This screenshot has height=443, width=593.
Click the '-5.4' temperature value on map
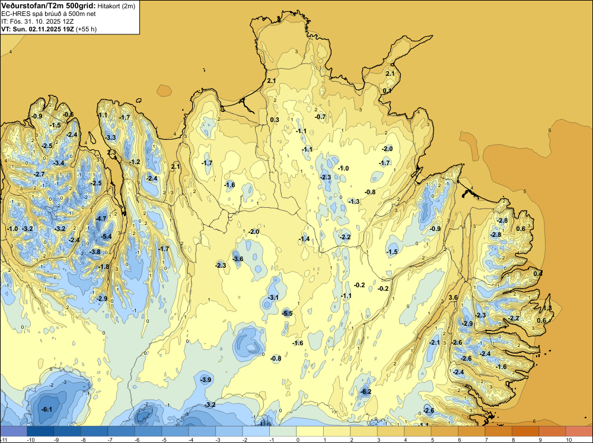coord(107,236)
